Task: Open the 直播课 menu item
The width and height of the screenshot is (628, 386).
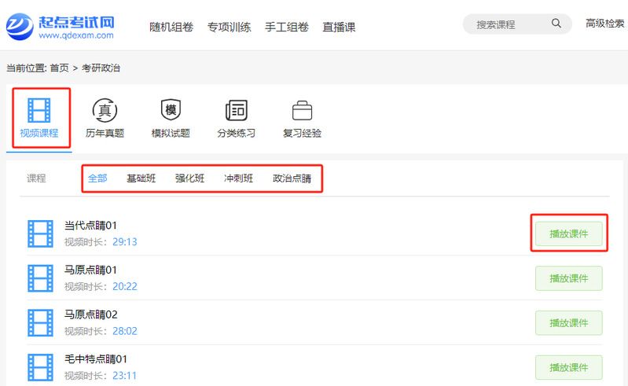Action: [x=339, y=27]
